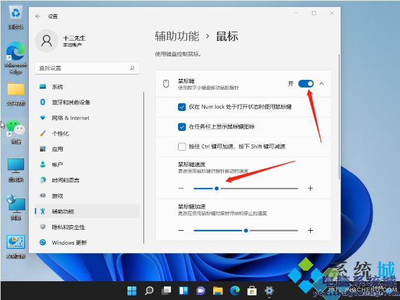Open 辅助功能 settings category
This screenshot has height=300, width=400.
coord(87,211)
